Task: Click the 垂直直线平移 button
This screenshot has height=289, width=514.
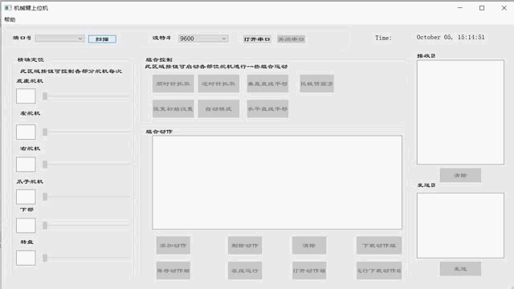Action: pyautogui.click(x=267, y=83)
